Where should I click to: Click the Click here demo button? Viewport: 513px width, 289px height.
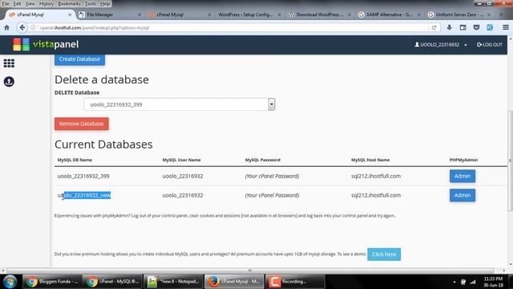[x=384, y=254]
